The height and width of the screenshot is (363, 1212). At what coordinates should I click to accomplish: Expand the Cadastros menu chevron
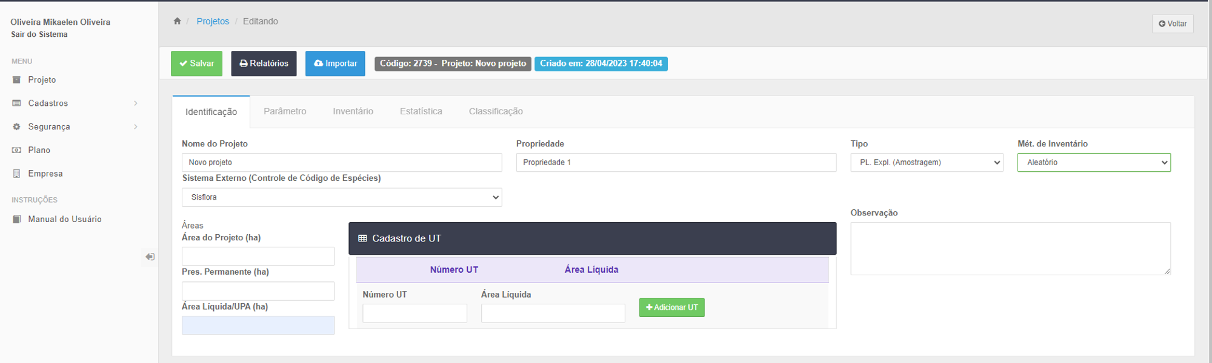pyautogui.click(x=135, y=103)
